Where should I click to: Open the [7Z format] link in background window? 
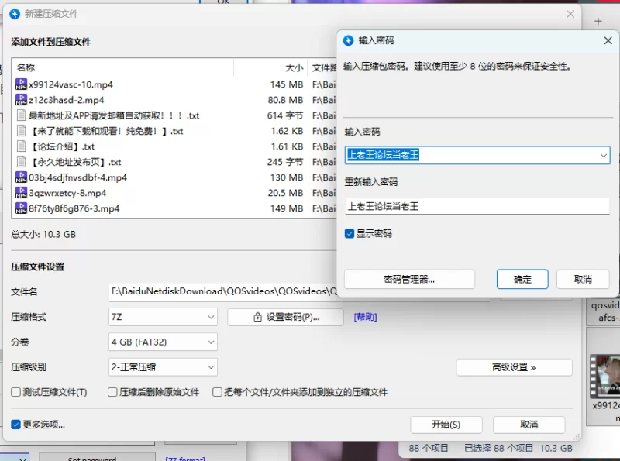[x=185, y=459]
